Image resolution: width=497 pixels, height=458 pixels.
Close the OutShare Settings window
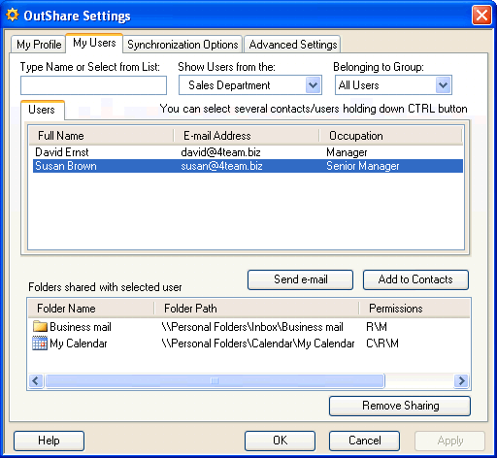pyautogui.click(x=481, y=16)
